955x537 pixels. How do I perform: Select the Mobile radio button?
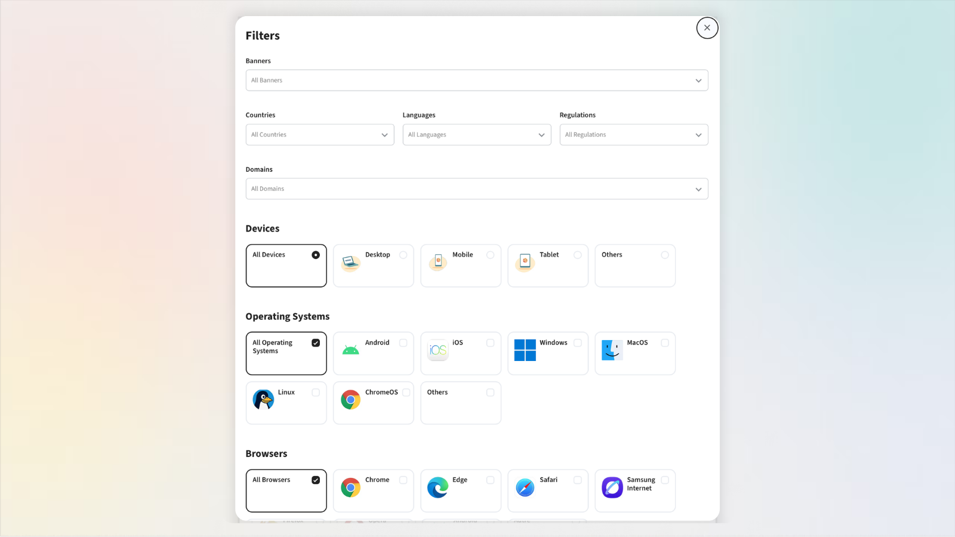pyautogui.click(x=491, y=255)
